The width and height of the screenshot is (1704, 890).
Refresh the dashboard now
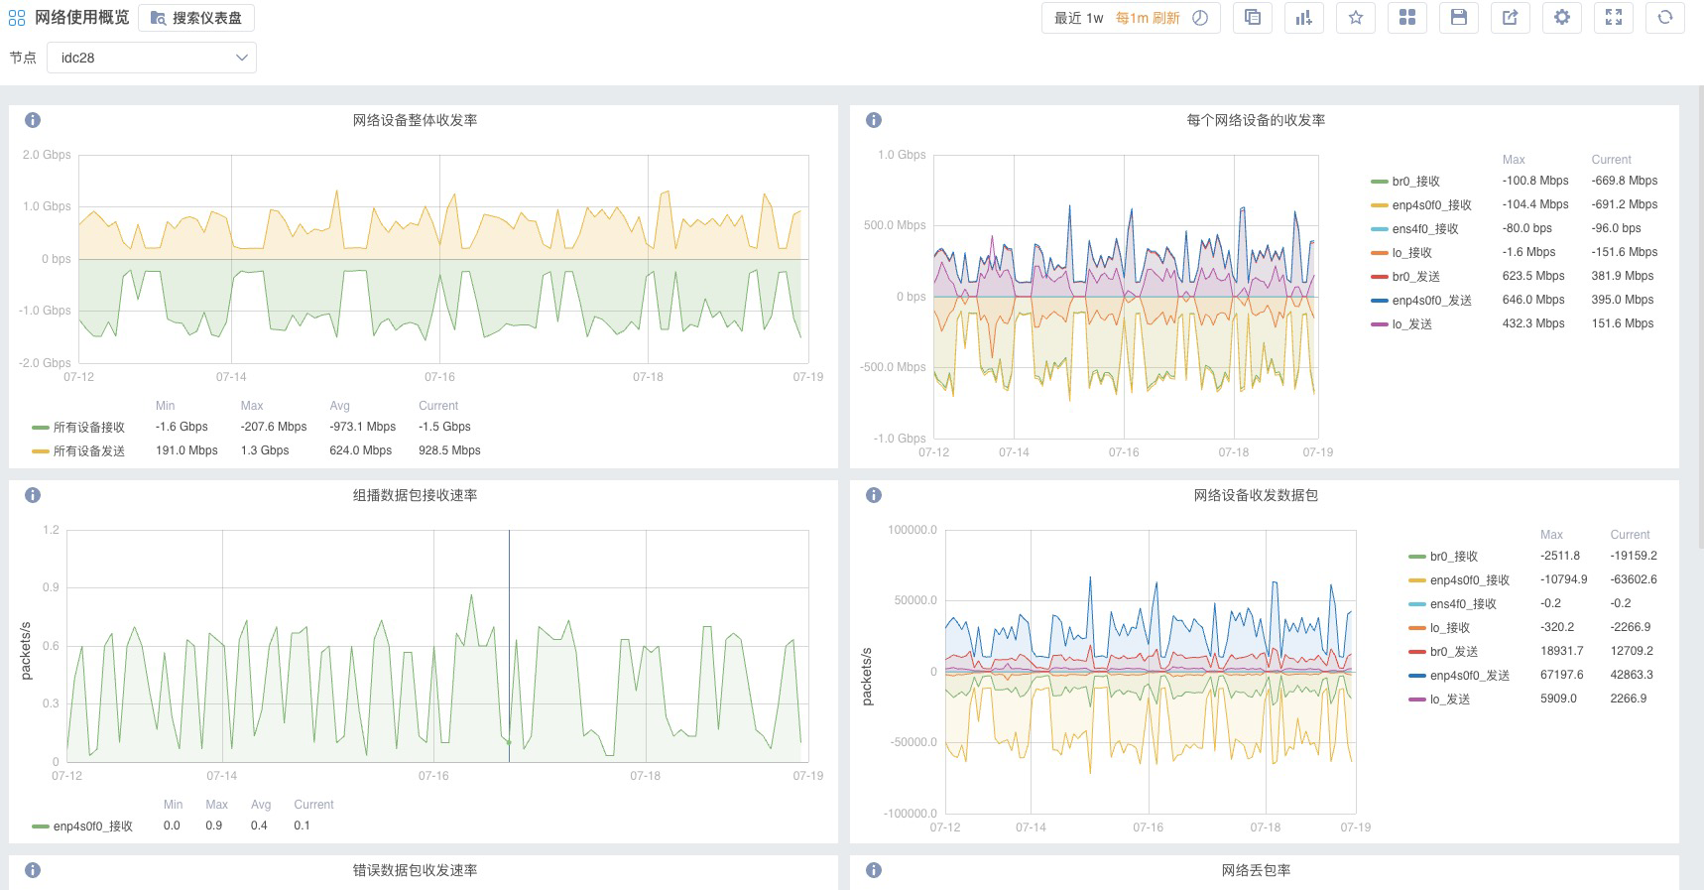pos(1665,18)
